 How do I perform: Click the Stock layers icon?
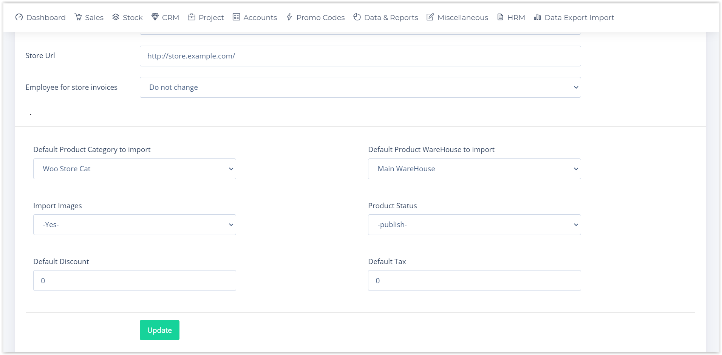116,17
